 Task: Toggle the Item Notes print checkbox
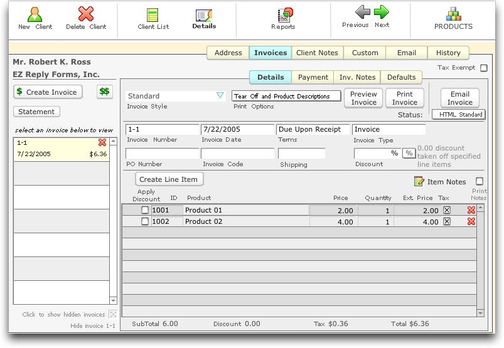480,182
